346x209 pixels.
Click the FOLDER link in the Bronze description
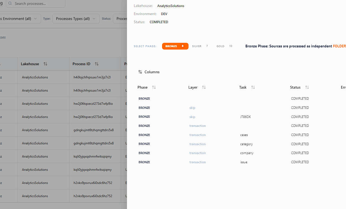339,46
